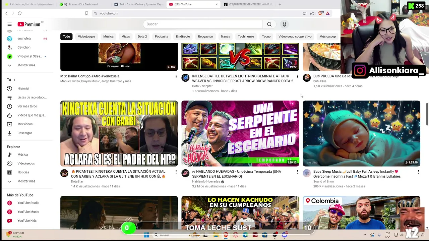This screenshot has width=429, height=241.
Task: Open options menu for Hablando Huevadas video
Action: coord(297,172)
